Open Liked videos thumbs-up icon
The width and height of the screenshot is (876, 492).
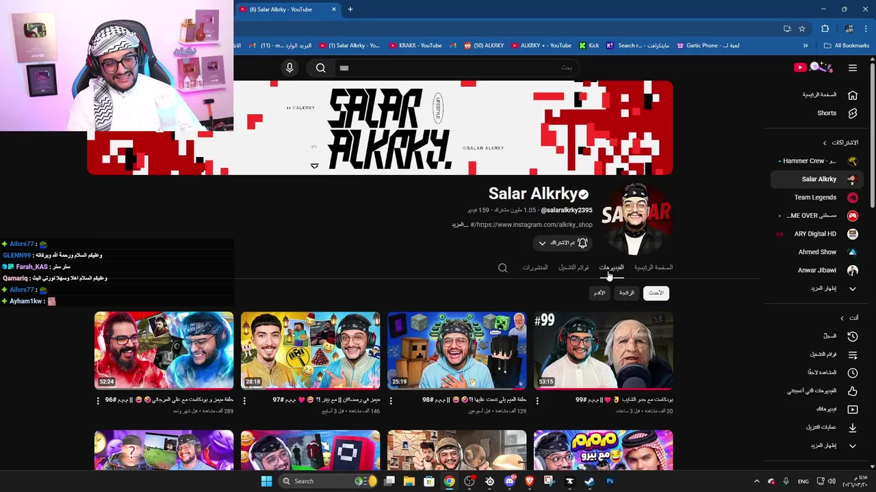tap(853, 391)
